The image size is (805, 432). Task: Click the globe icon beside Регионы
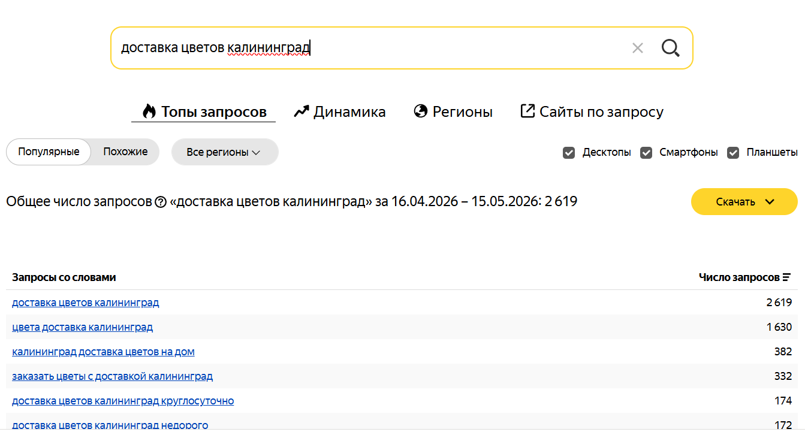click(x=421, y=111)
